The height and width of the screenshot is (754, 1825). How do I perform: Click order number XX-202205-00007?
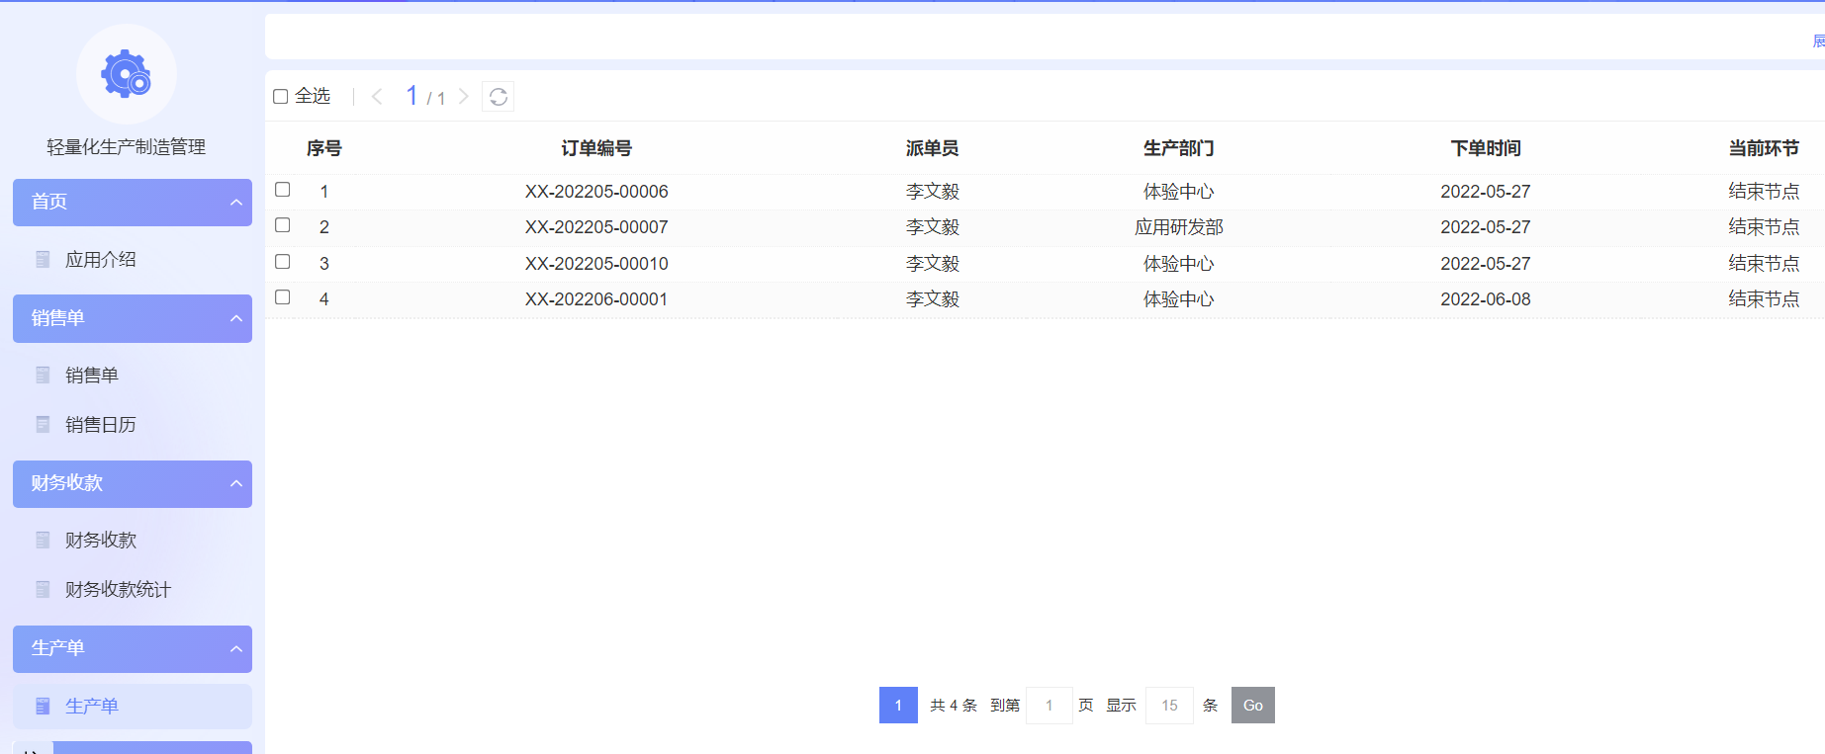[x=596, y=227]
